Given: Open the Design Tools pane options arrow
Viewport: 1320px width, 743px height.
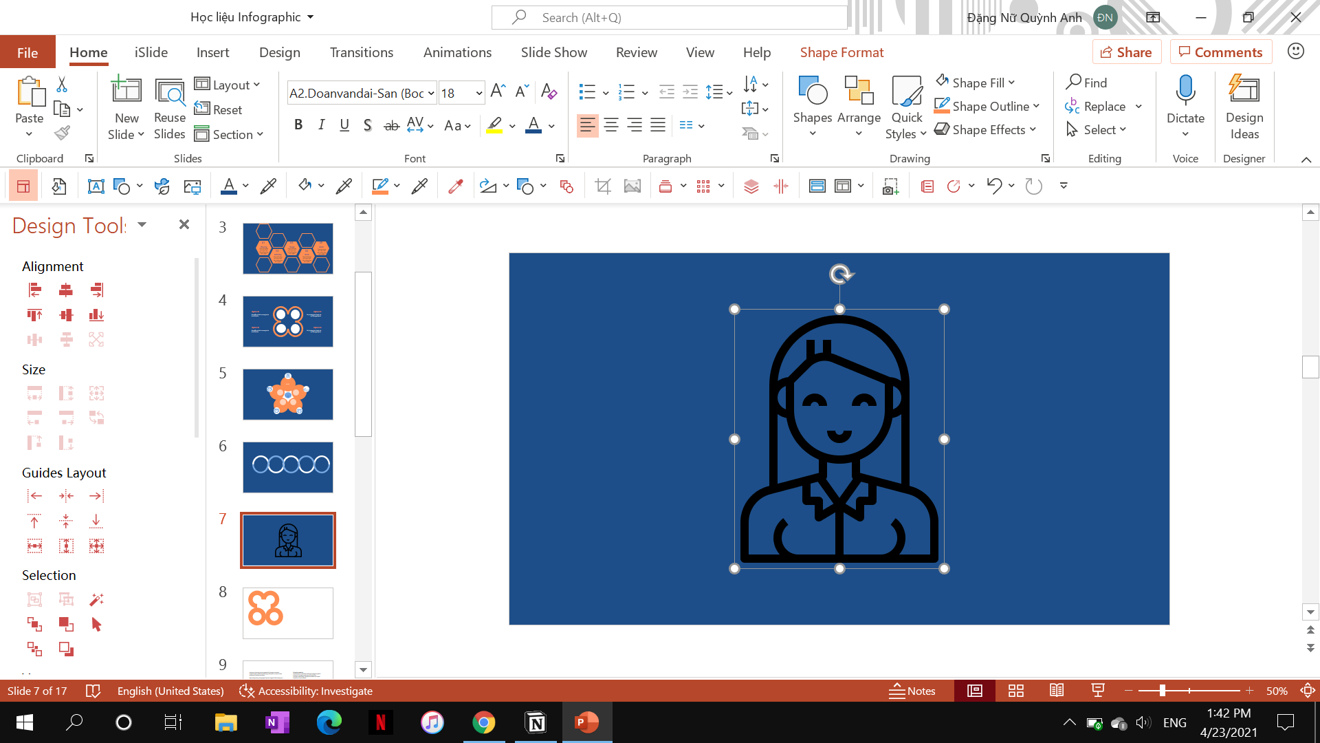Looking at the screenshot, I should [142, 225].
